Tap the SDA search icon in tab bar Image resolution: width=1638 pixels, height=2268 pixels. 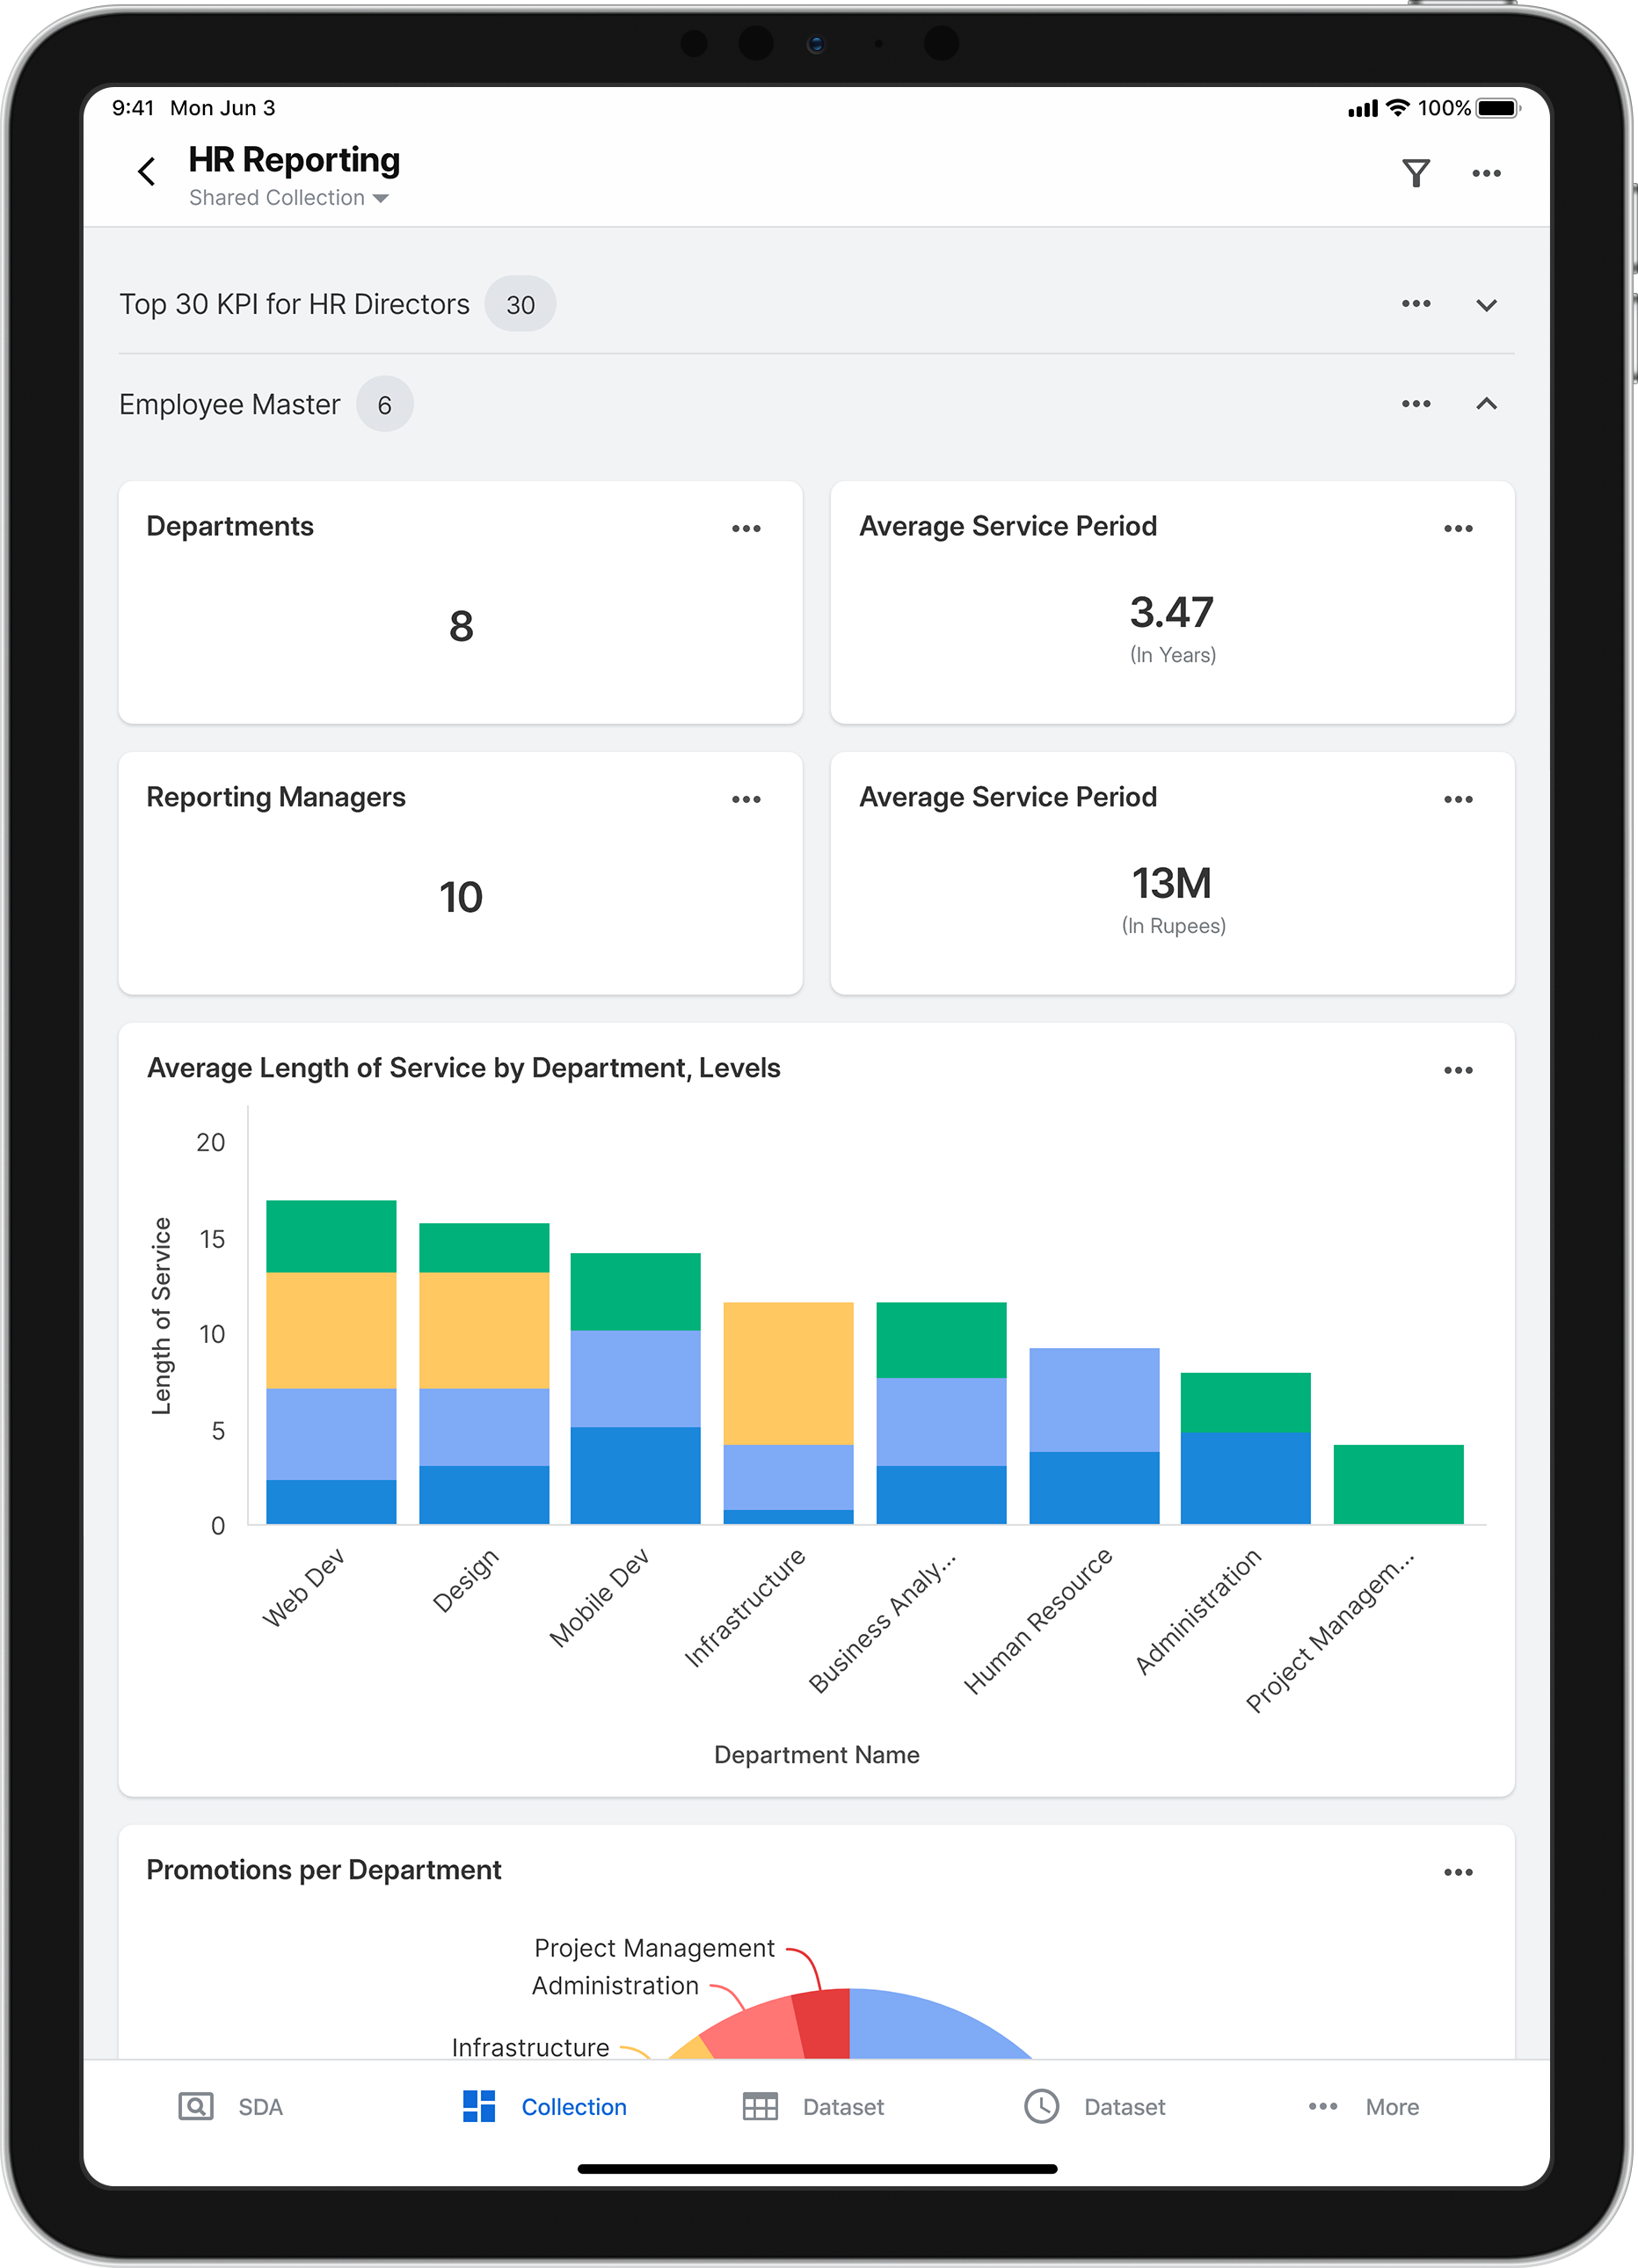point(196,2107)
